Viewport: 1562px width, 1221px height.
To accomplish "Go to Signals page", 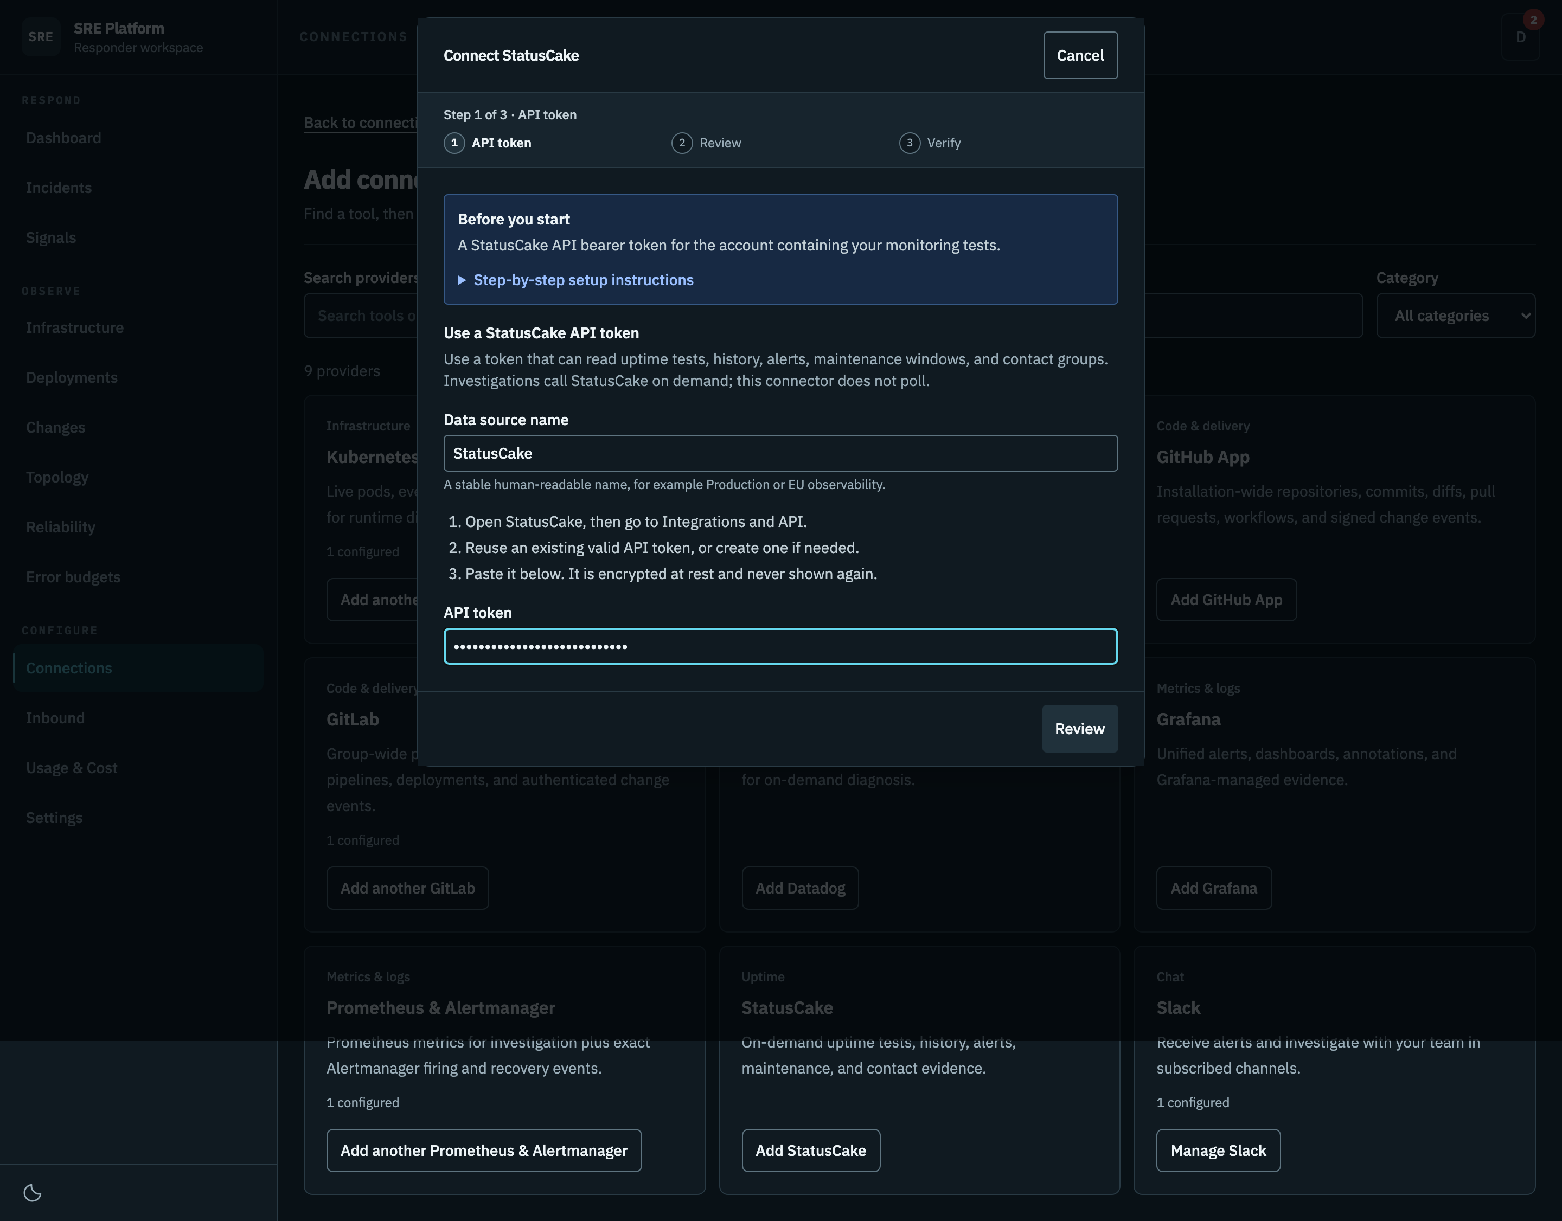I will point(51,238).
